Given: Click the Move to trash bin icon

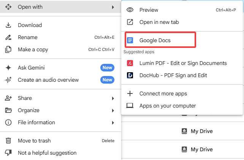Looking at the screenshot, I should click(8, 141).
